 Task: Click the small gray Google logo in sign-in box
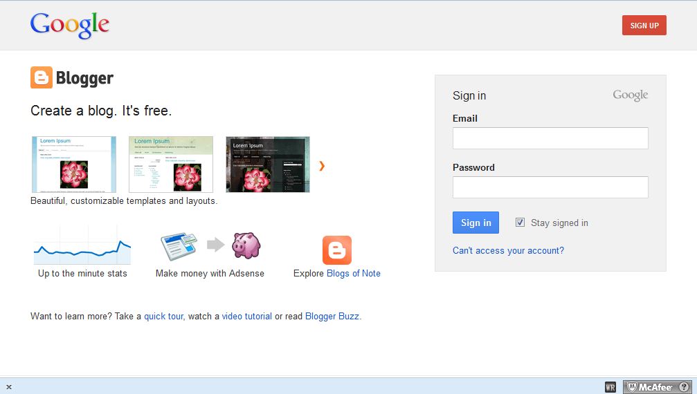[x=631, y=95]
